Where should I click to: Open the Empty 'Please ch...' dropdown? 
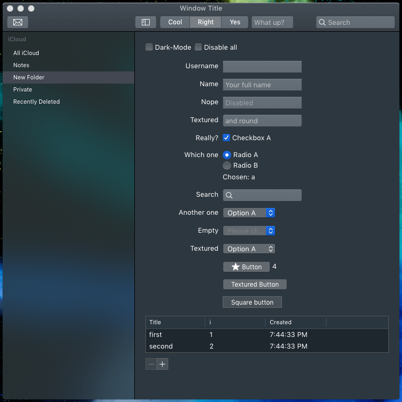[x=249, y=231]
